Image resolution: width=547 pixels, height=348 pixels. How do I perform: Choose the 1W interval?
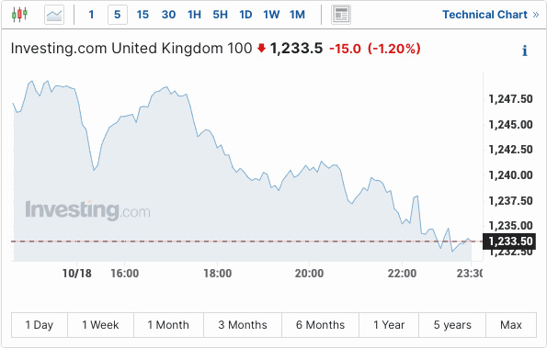click(271, 15)
